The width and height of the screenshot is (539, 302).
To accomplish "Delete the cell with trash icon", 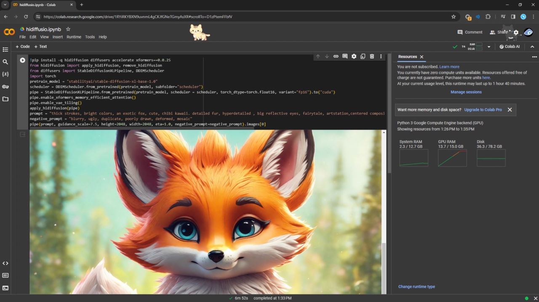I will [372, 56].
